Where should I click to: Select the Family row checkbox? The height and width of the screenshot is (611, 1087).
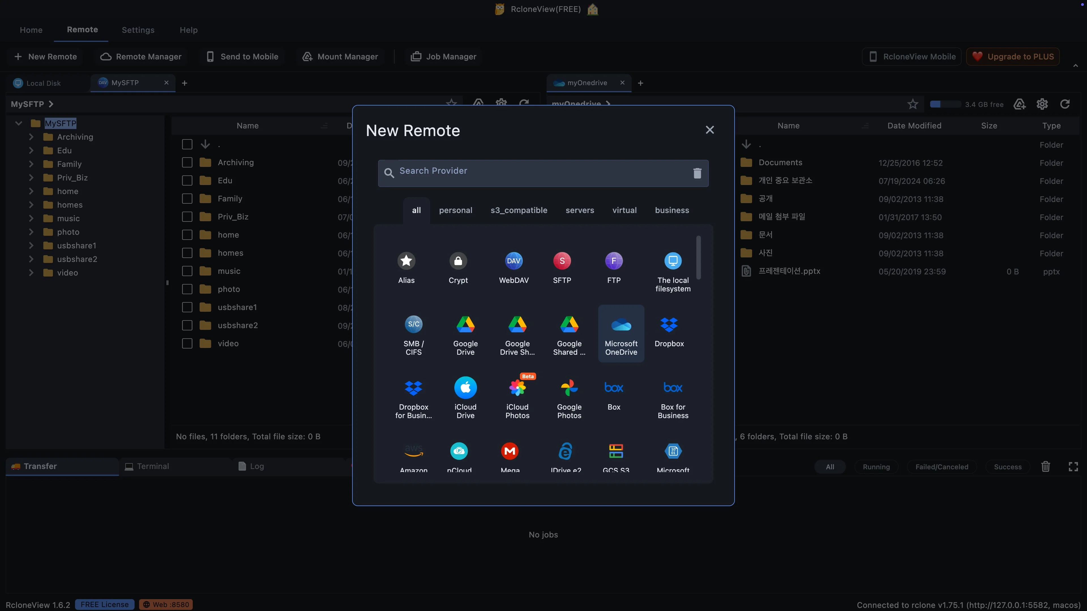point(187,199)
